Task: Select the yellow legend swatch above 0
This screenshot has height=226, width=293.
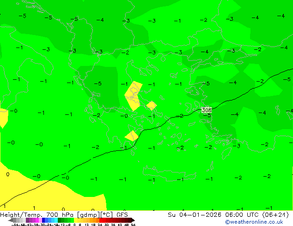Action: click(75, 220)
